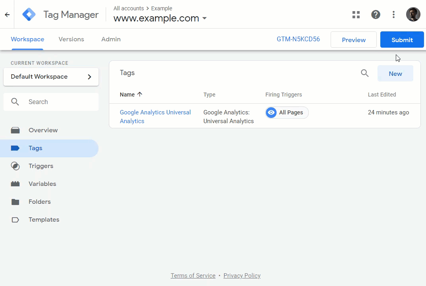The height and width of the screenshot is (286, 426).
Task: Click the All accounts breadcrumb
Action: pos(128,8)
